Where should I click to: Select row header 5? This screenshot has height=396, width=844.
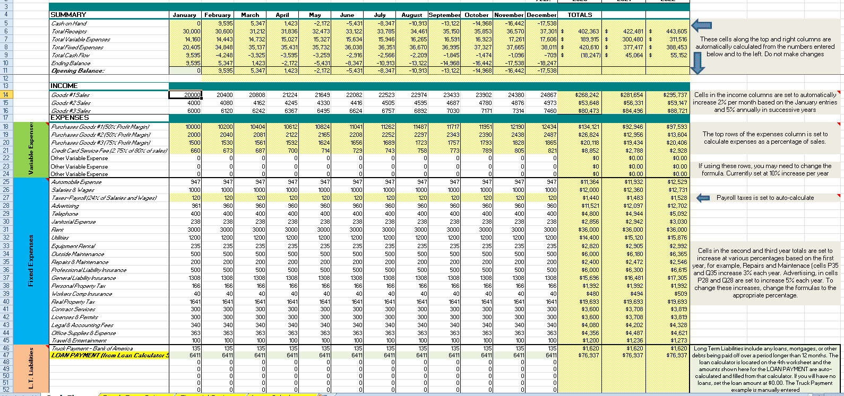[6, 23]
